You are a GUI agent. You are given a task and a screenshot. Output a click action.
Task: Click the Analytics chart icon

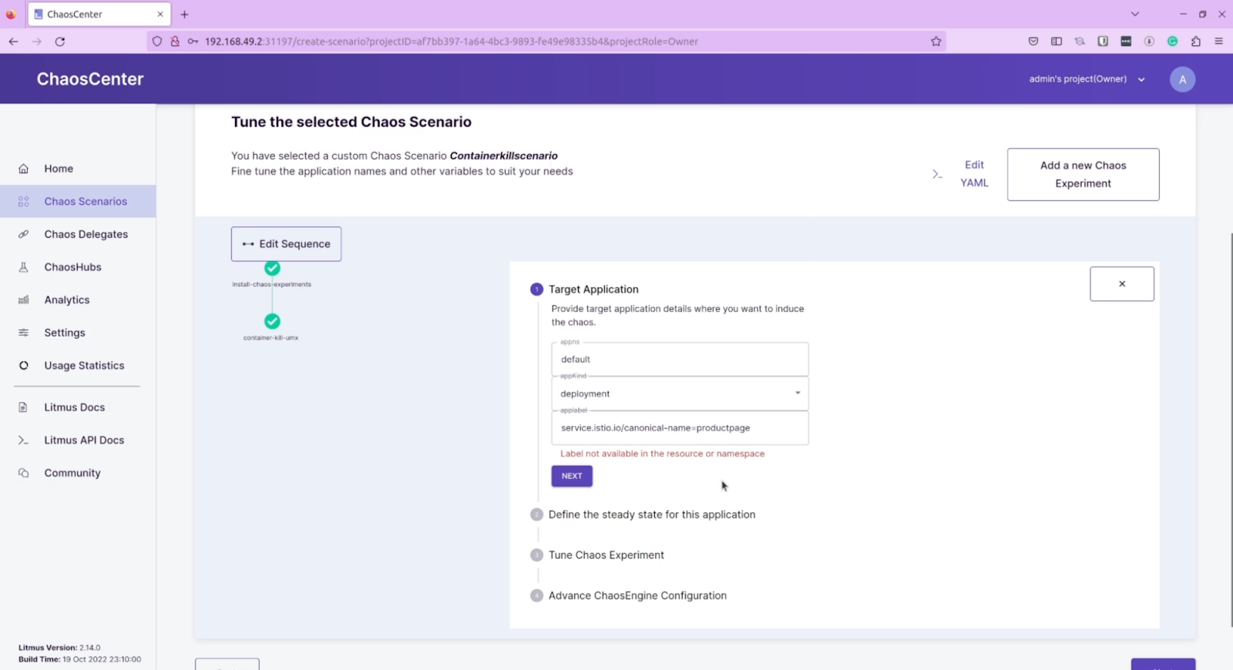pyautogui.click(x=23, y=300)
